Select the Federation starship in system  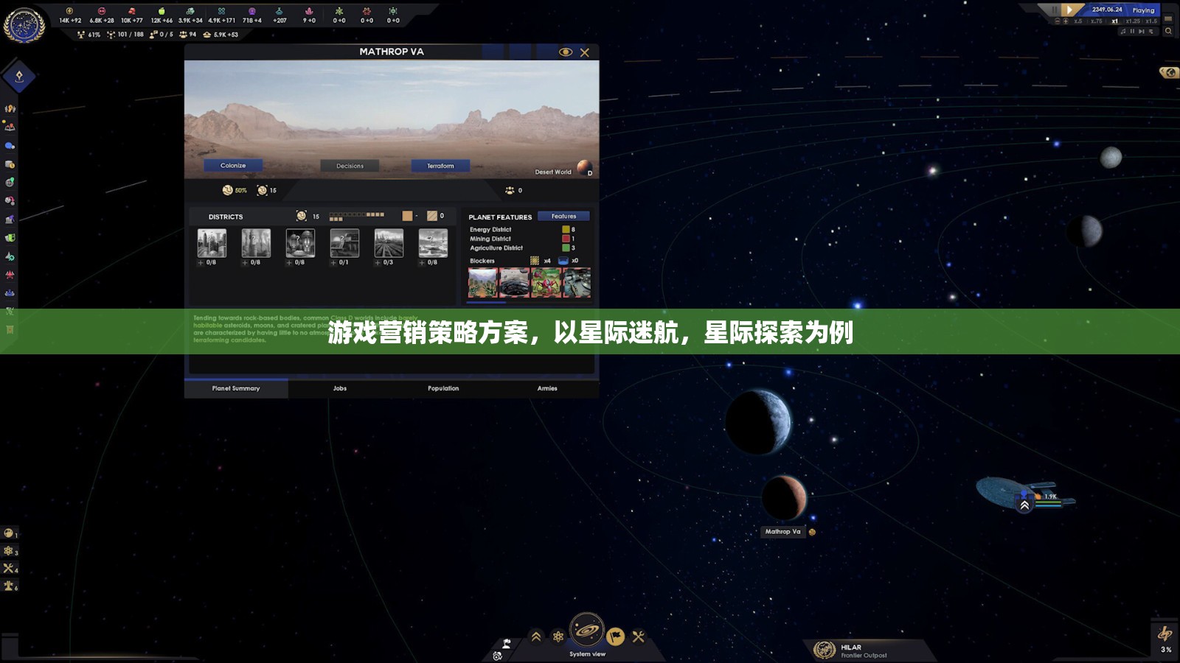pos(1024,492)
